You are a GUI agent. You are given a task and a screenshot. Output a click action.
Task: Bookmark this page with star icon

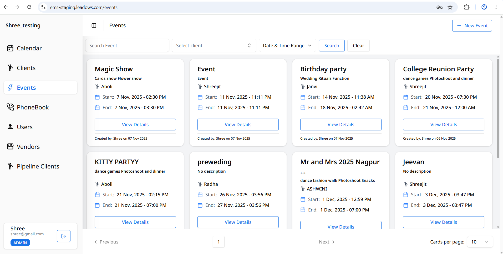click(450, 7)
